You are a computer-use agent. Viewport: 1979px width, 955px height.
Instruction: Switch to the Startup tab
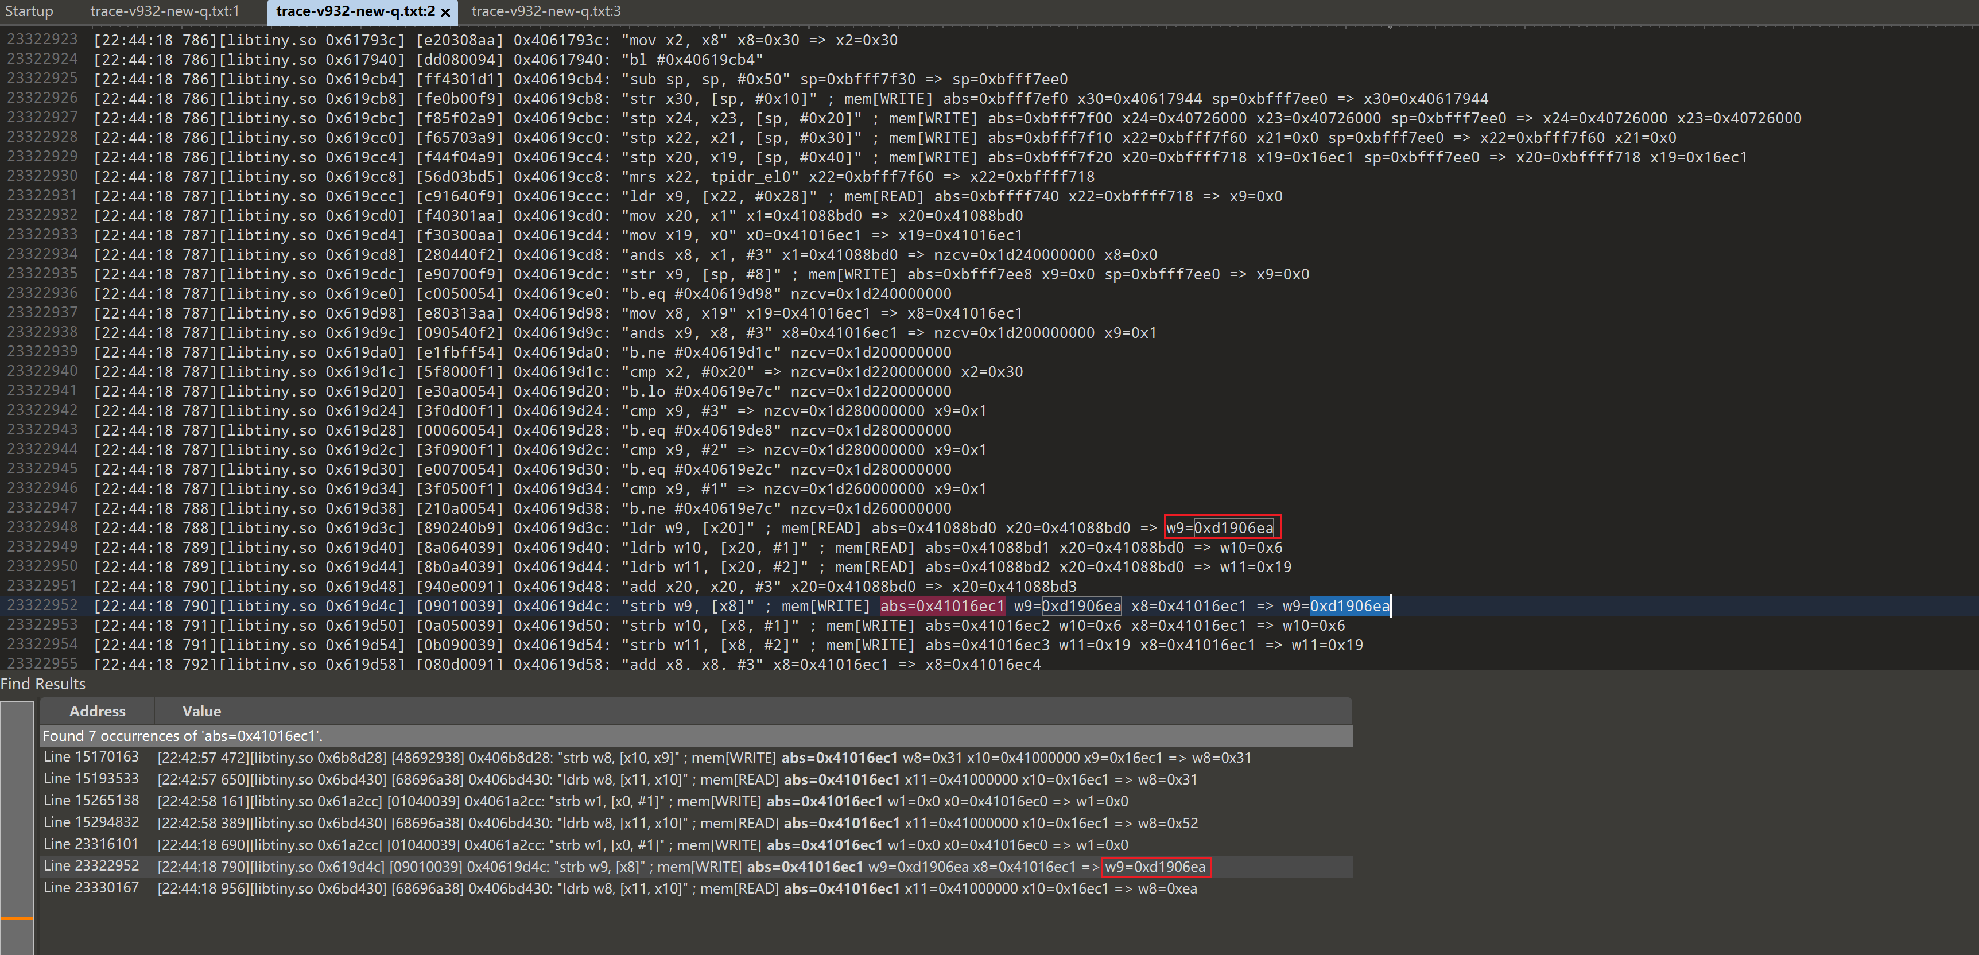29,11
